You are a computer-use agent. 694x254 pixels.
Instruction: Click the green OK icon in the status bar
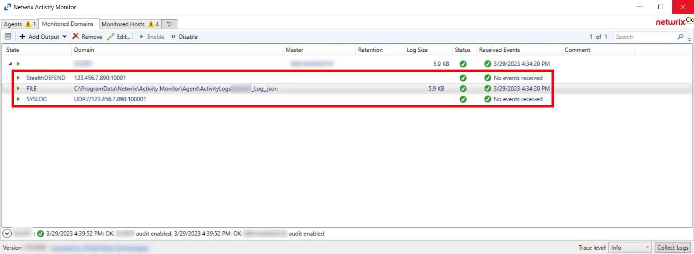point(40,234)
